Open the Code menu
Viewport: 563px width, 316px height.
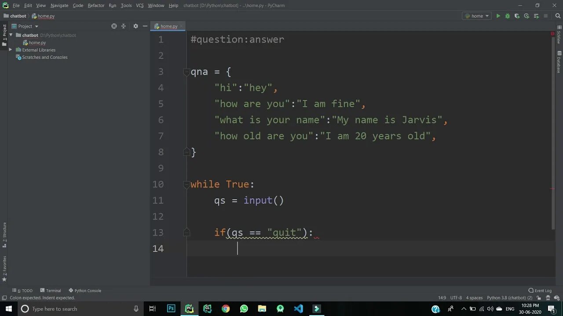point(78,5)
